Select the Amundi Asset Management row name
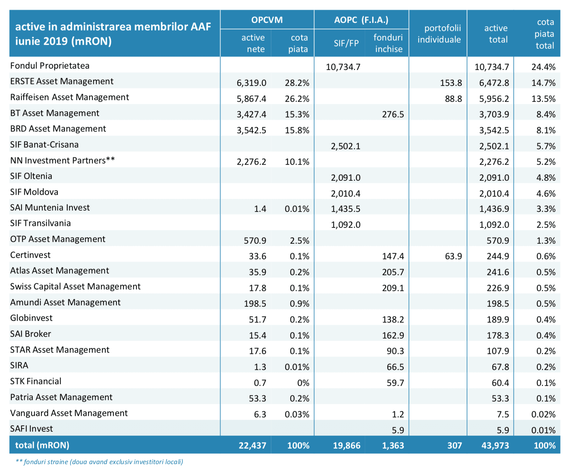 (65, 302)
